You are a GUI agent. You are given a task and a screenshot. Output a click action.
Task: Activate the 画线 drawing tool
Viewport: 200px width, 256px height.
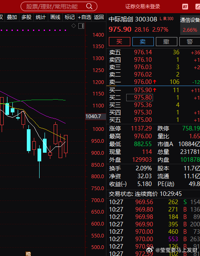click(x=55, y=17)
